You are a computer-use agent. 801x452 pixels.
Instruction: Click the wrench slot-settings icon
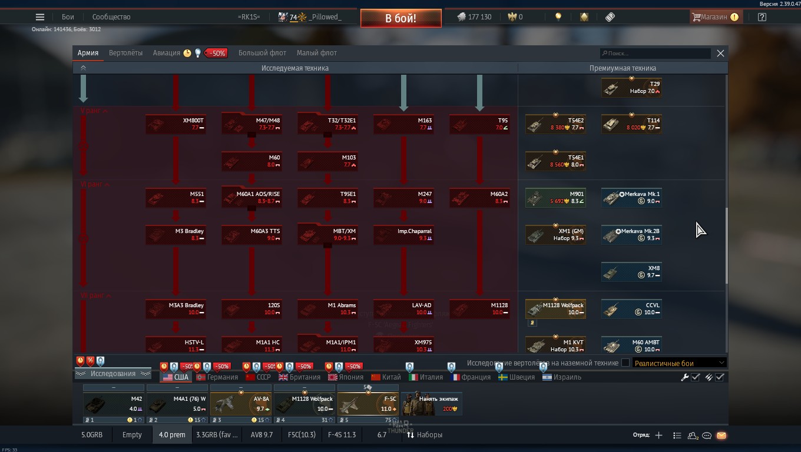[x=684, y=377]
